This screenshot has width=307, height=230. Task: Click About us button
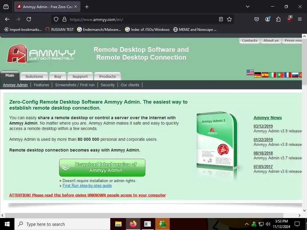coord(271,40)
